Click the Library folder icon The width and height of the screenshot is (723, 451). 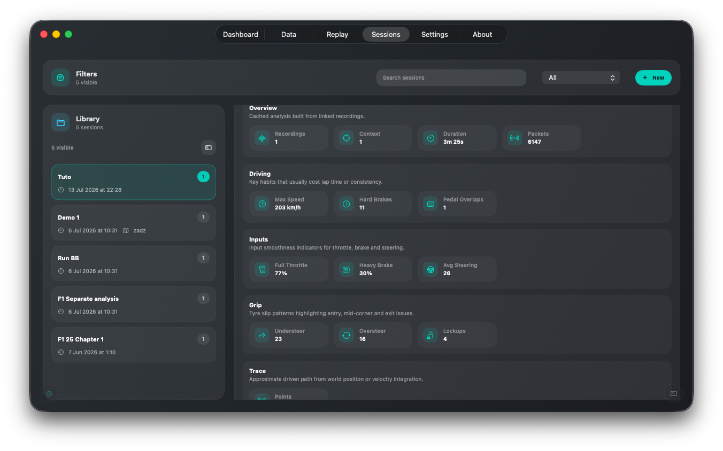tap(60, 122)
